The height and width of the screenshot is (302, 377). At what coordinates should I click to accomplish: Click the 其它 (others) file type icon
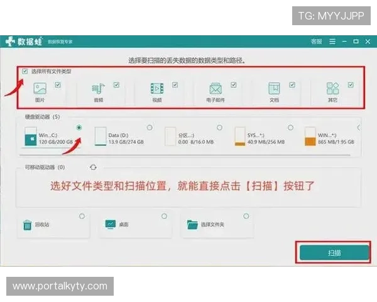click(333, 88)
